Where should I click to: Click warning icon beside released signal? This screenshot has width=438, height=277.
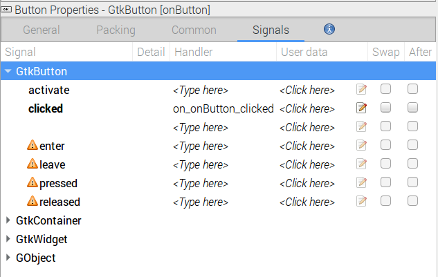click(32, 202)
